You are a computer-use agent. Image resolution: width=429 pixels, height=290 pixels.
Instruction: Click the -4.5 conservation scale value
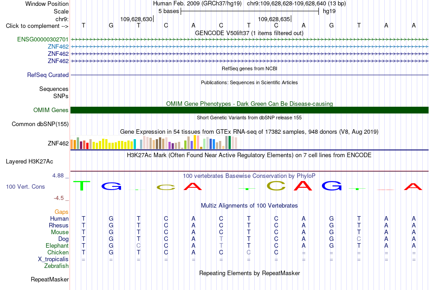click(59, 198)
